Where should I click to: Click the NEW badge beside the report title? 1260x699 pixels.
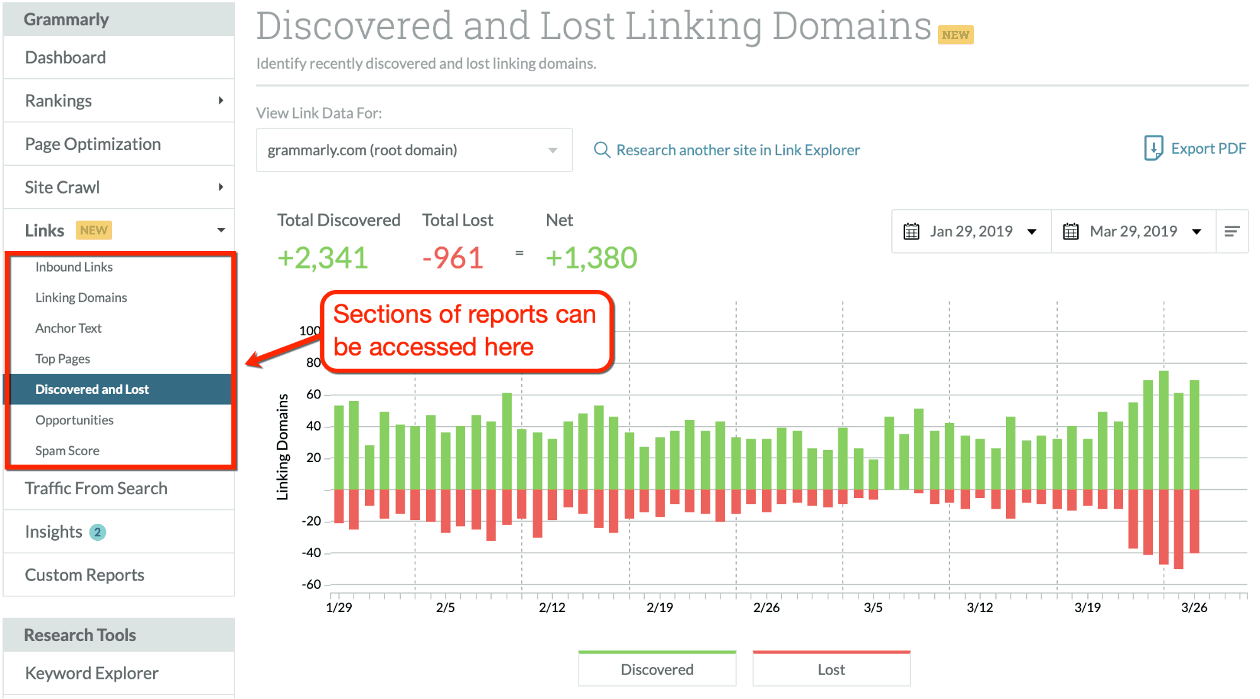coord(956,35)
